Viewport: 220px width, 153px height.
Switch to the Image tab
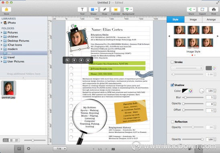coord(193,19)
